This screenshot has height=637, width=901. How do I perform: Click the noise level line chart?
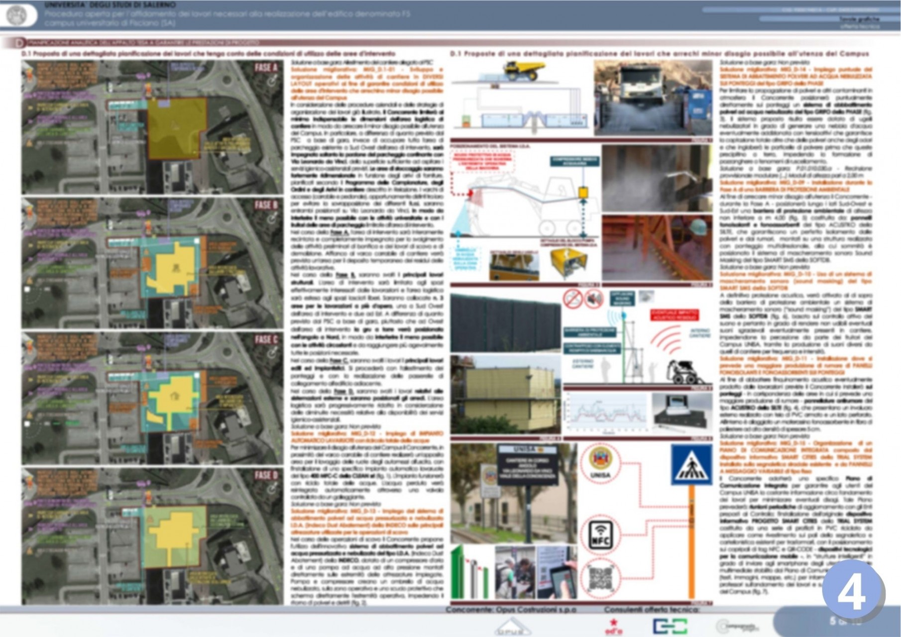click(x=607, y=414)
